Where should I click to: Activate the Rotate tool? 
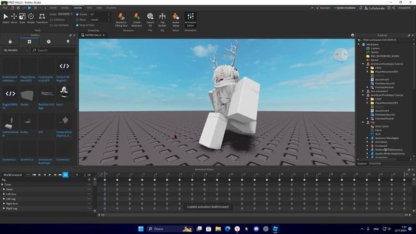pyautogui.click(x=31, y=18)
